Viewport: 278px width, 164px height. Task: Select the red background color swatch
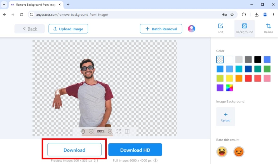click(248, 78)
